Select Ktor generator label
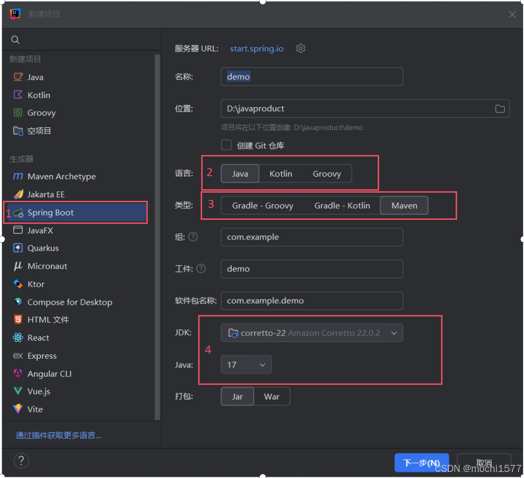 pos(36,284)
